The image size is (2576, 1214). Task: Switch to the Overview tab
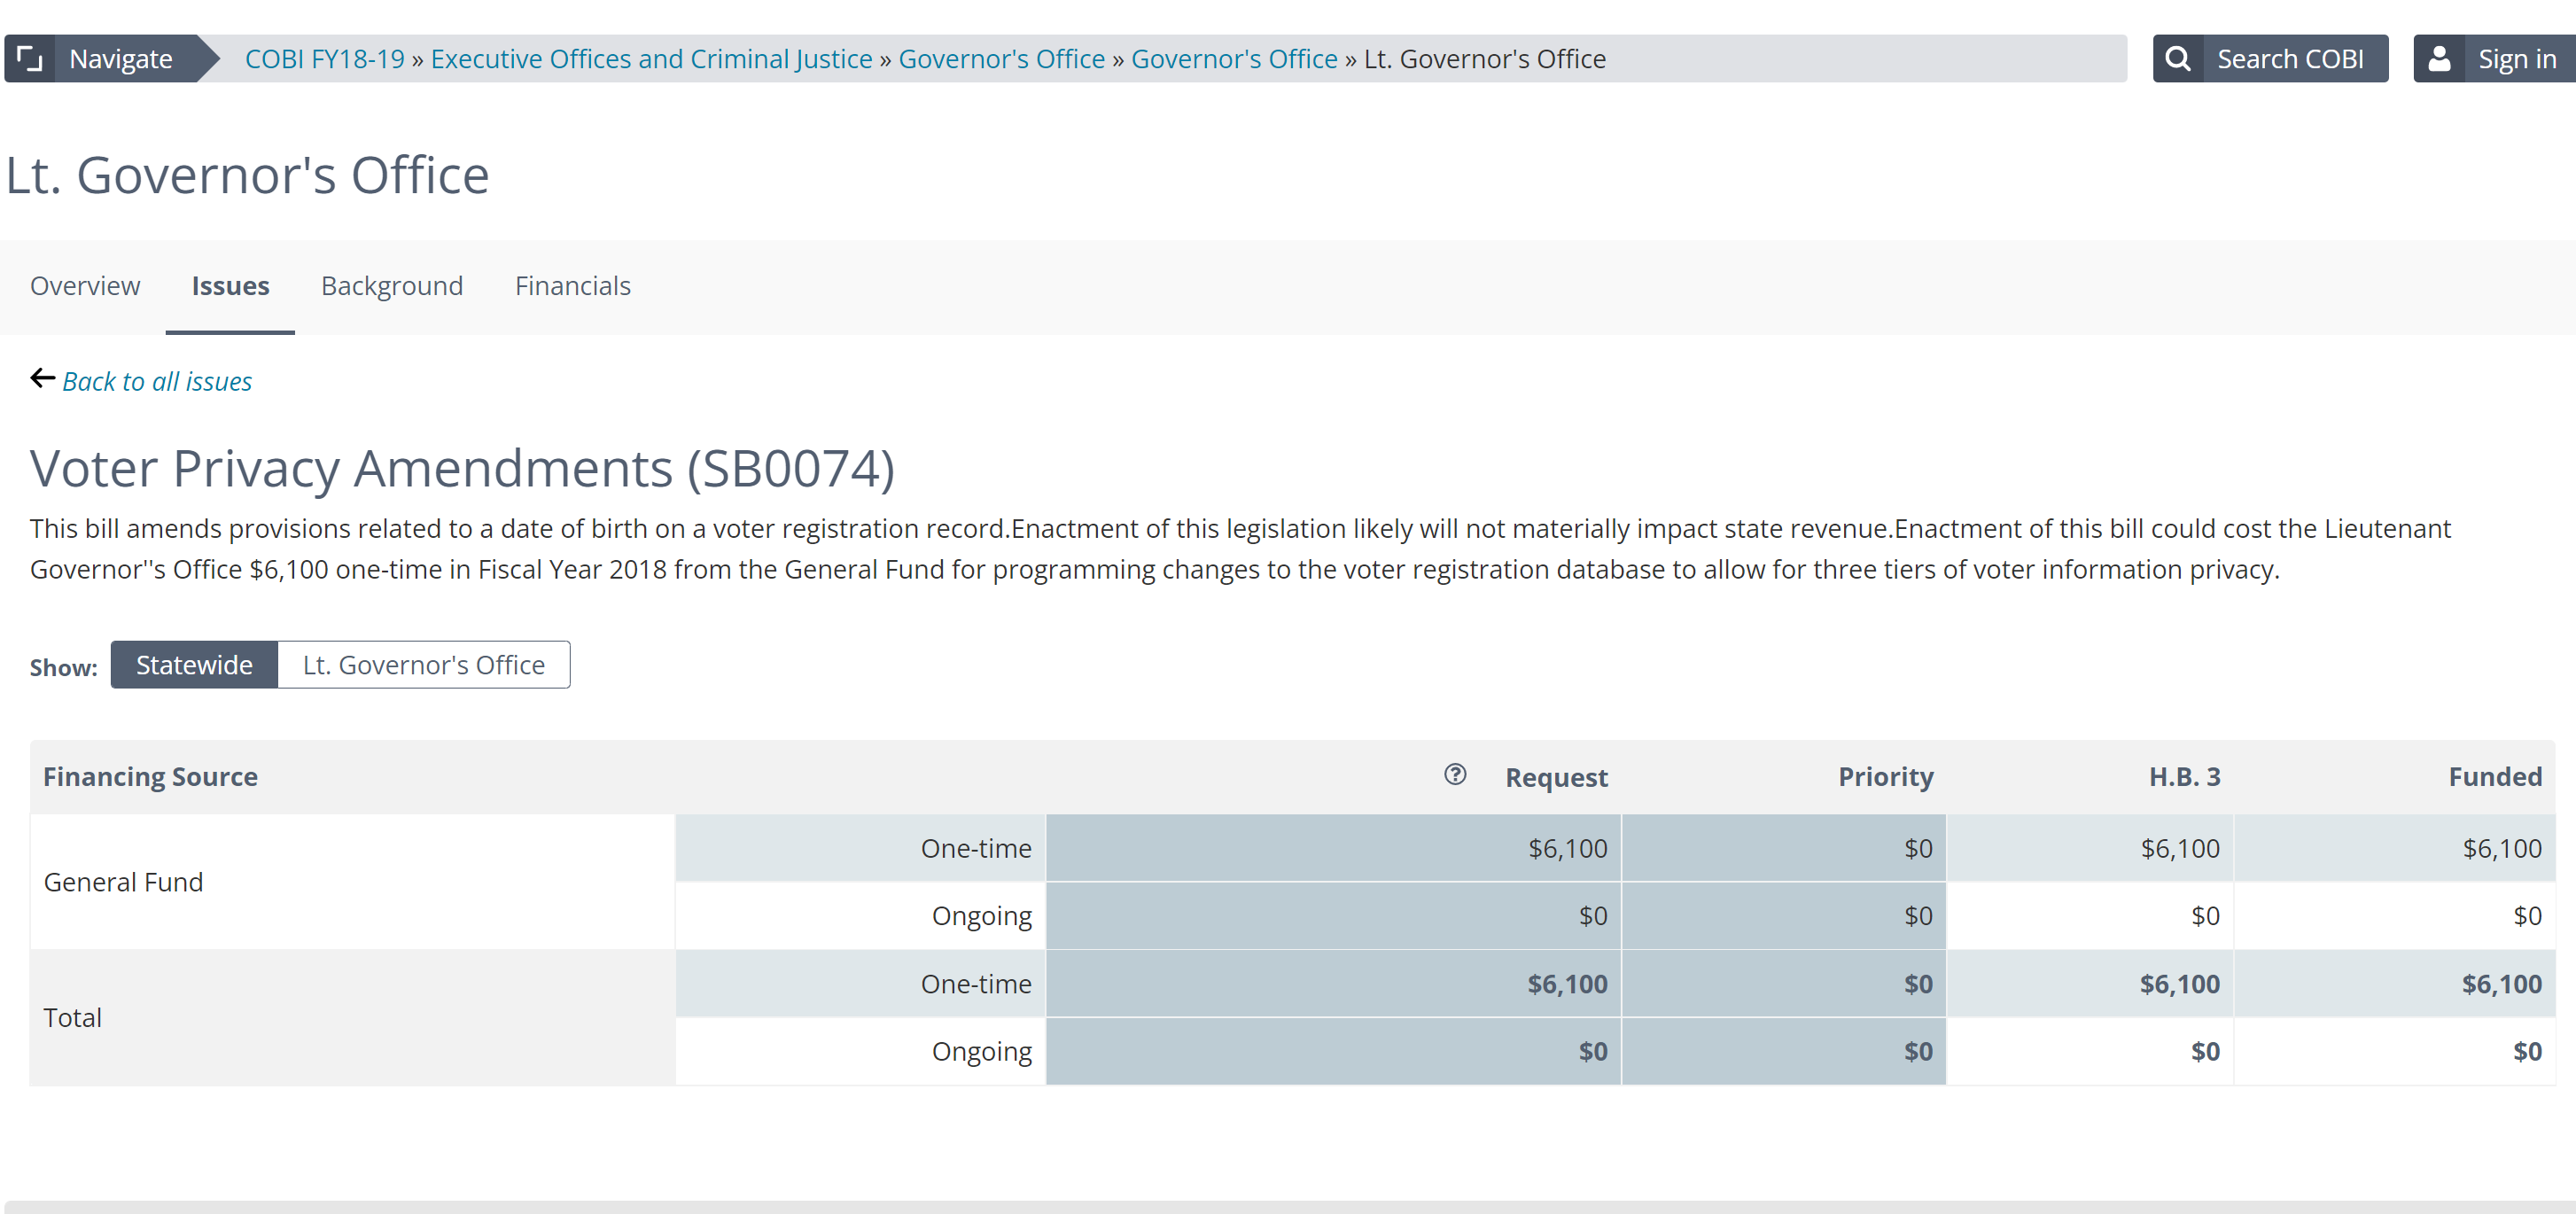pos(85,286)
